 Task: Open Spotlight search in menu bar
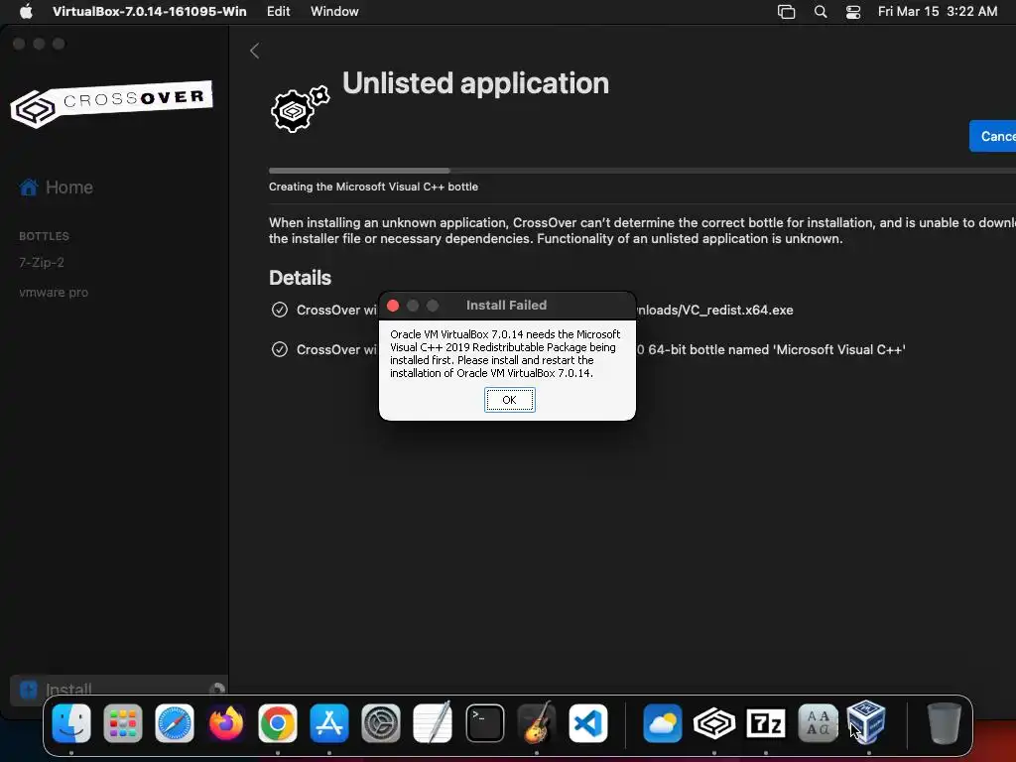click(821, 12)
